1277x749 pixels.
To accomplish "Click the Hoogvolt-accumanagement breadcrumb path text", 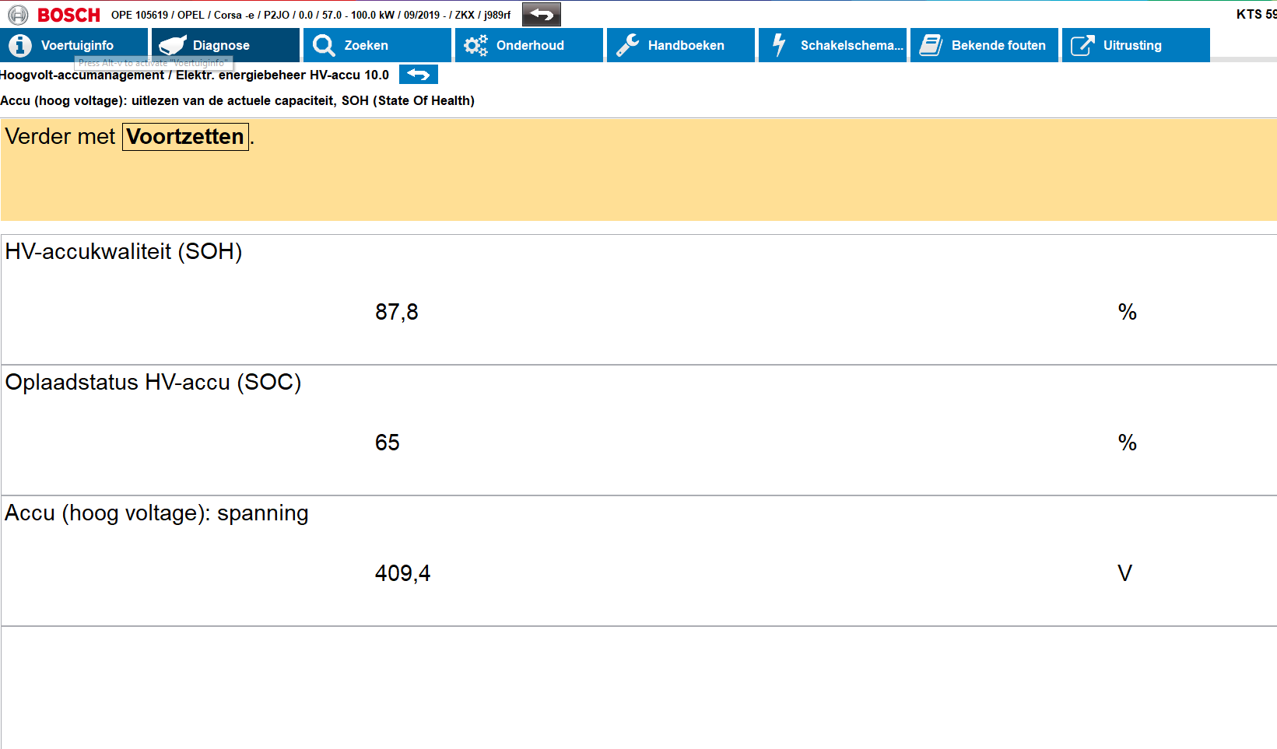I will click(195, 75).
